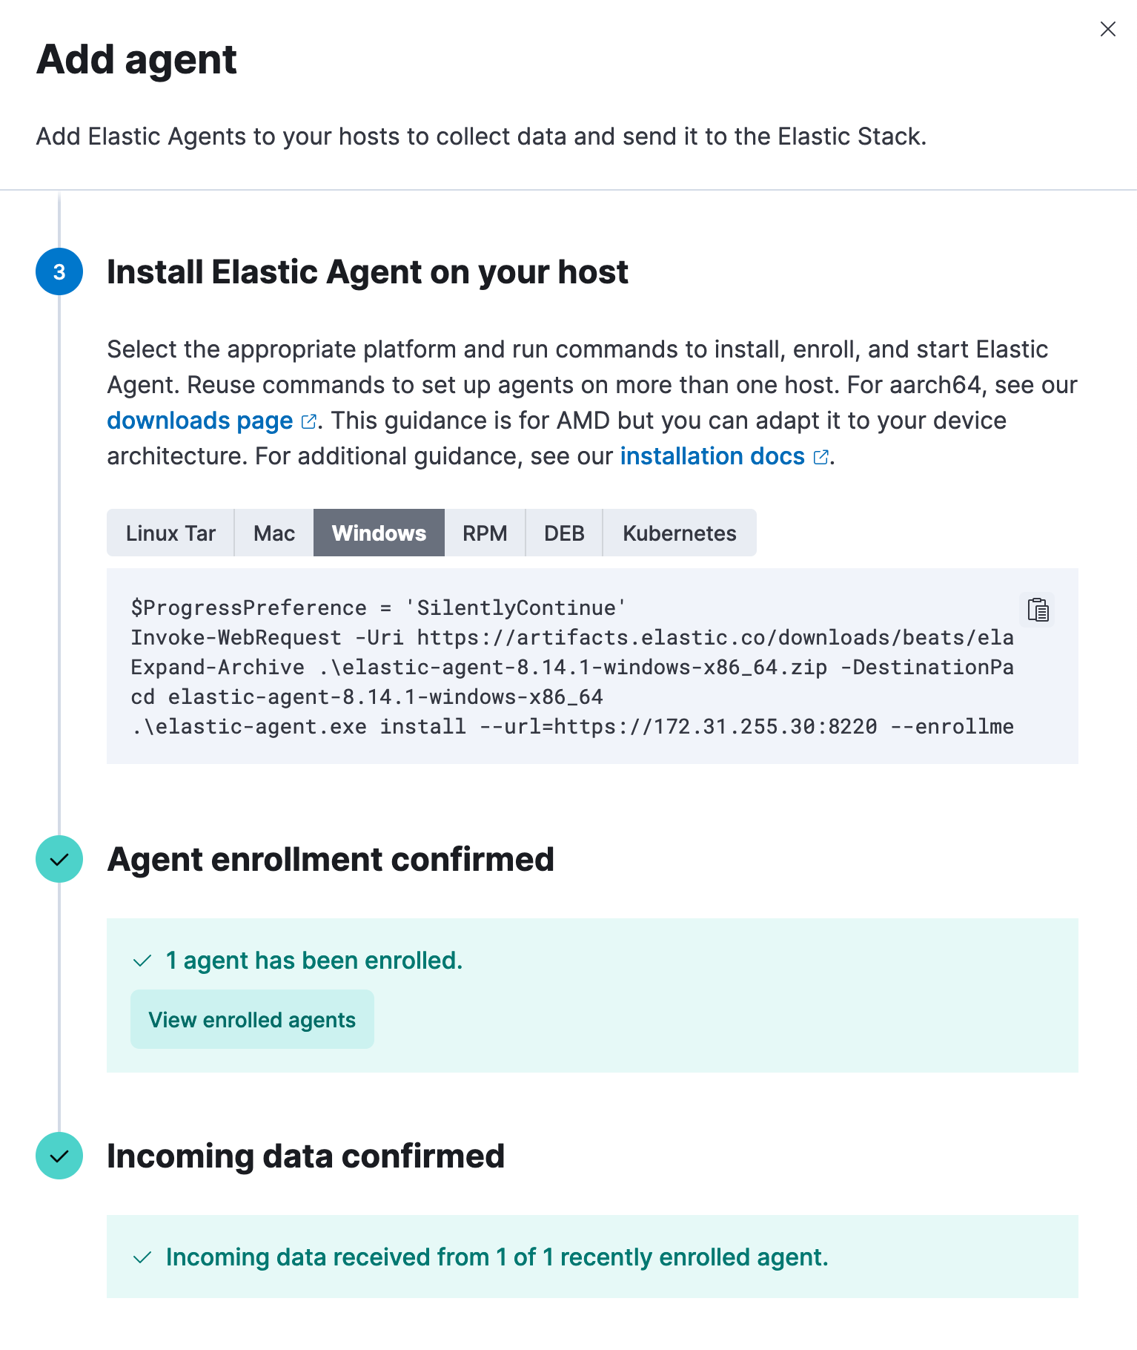Copy the install commands to clipboard

[1038, 610]
